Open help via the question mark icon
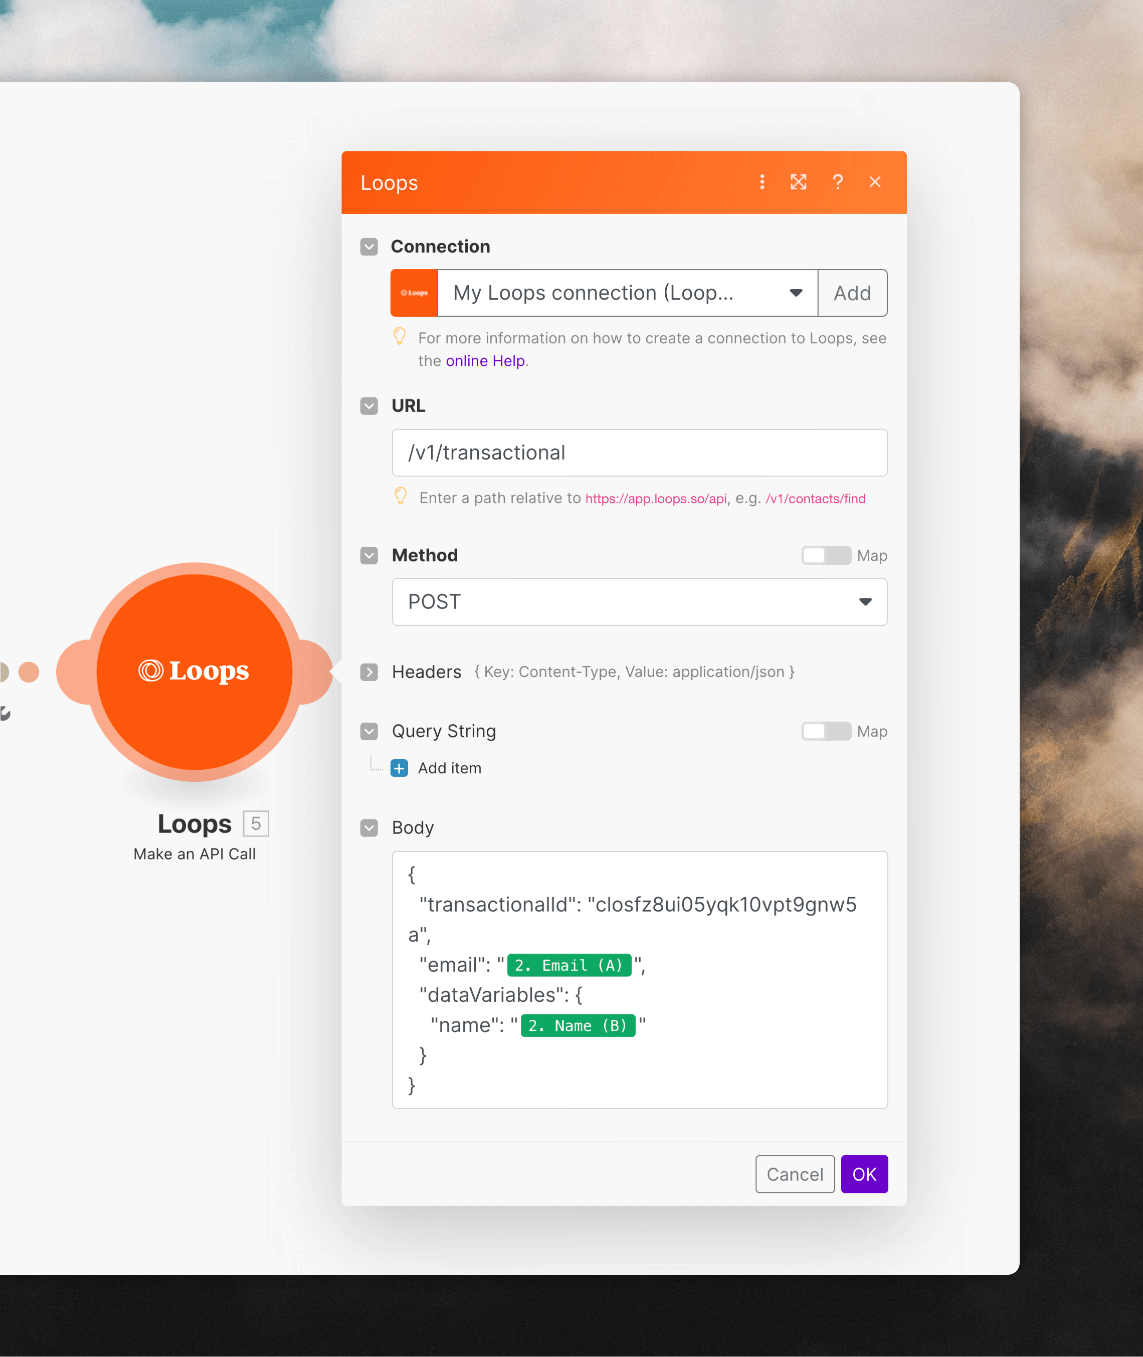The height and width of the screenshot is (1357, 1143). [x=838, y=182]
